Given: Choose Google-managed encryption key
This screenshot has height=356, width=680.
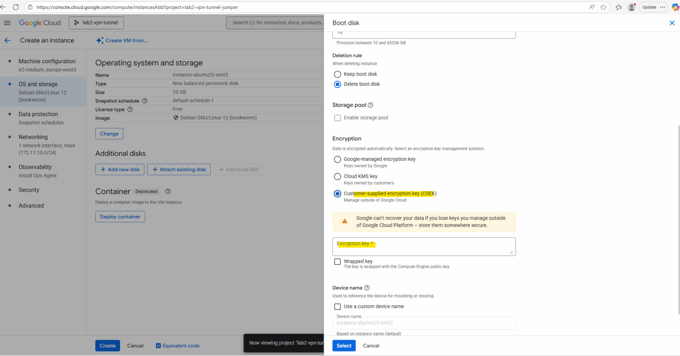Looking at the screenshot, I should pyautogui.click(x=337, y=159).
